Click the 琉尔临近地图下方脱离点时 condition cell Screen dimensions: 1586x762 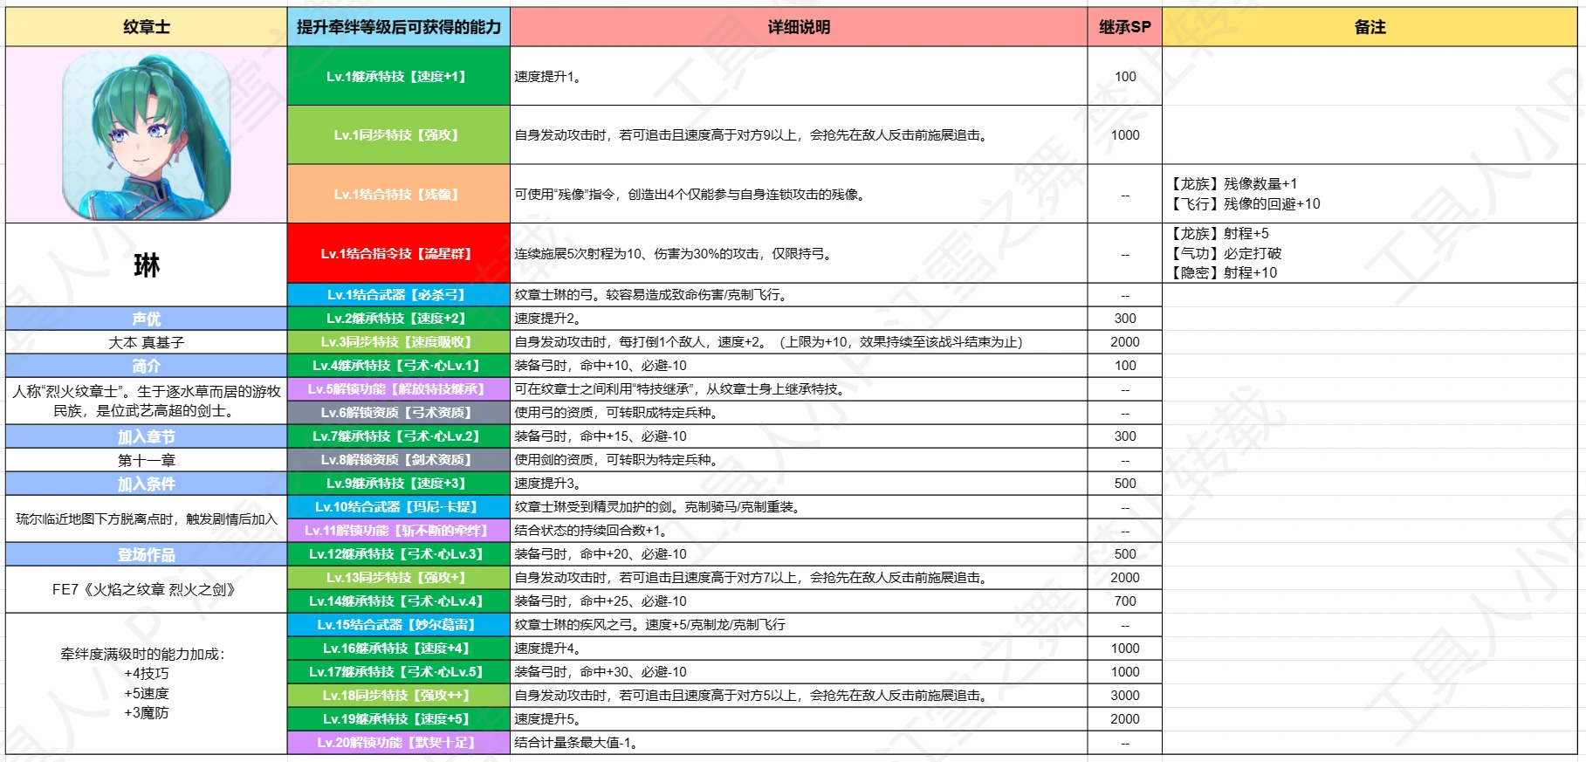click(x=147, y=518)
